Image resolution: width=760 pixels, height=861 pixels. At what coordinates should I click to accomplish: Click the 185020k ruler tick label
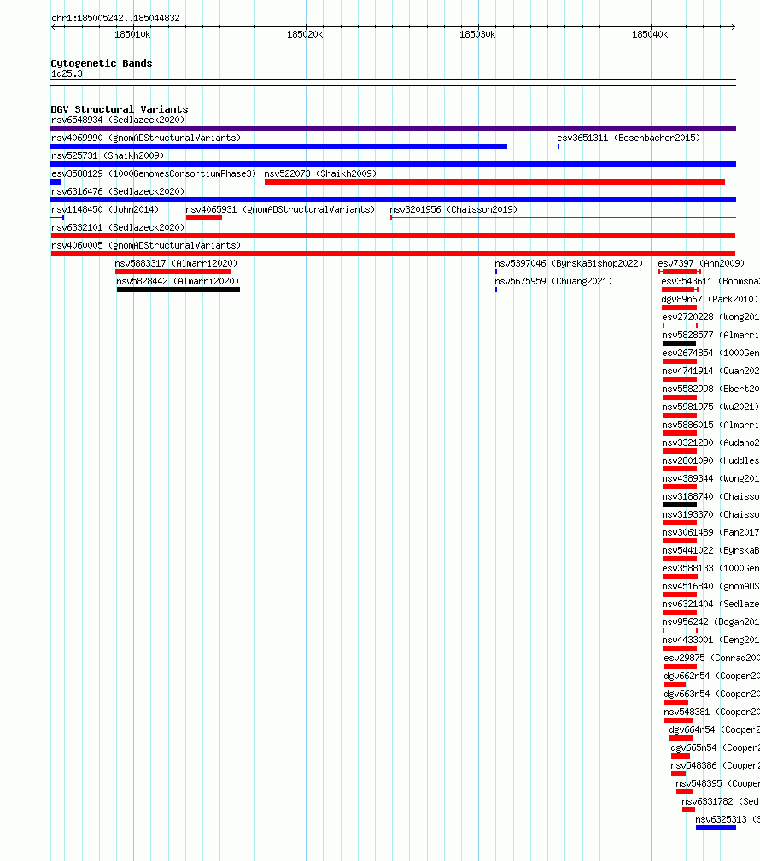(305, 34)
